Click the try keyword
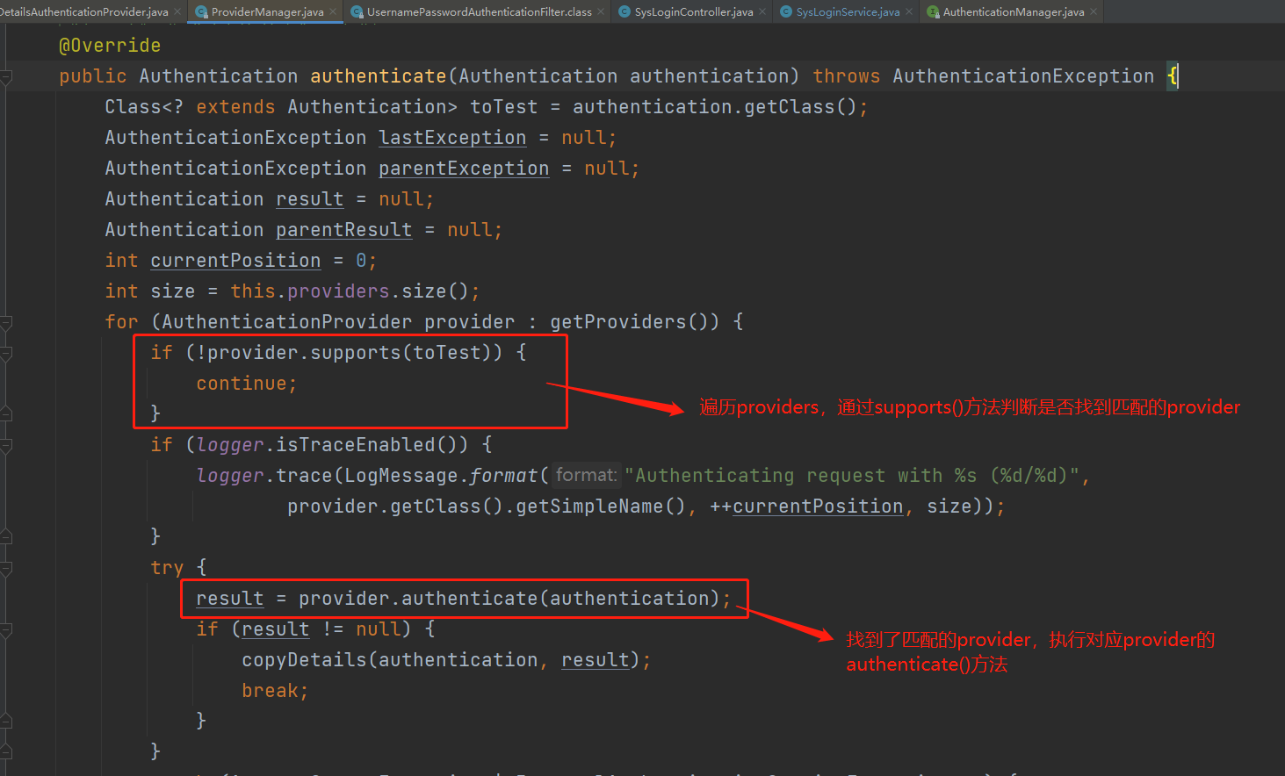Viewport: 1285px width, 776px height. point(167,568)
